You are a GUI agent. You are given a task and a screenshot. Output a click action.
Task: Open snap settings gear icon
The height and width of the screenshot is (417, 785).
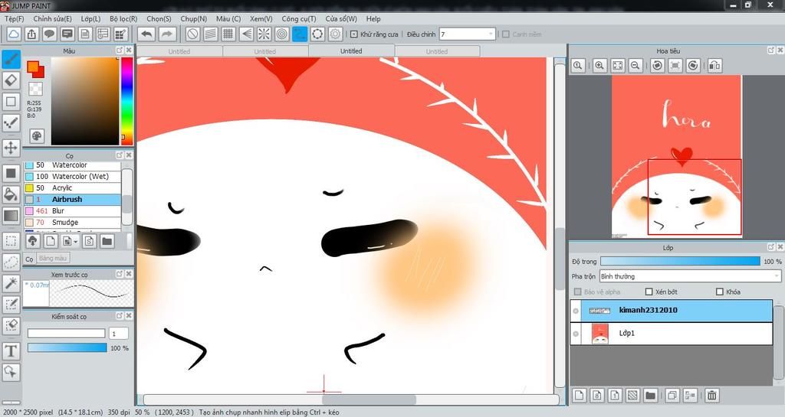(x=336, y=34)
